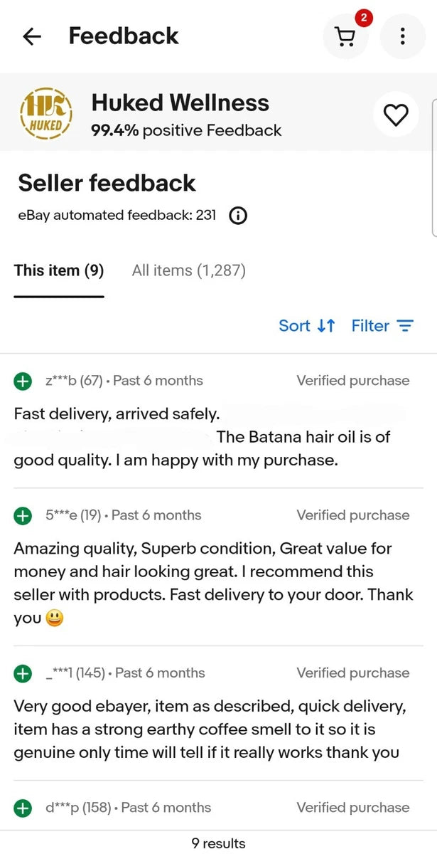Tap the positive icon beside d***p

point(23,808)
